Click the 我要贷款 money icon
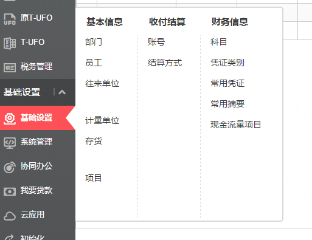Image resolution: width=312 pixels, height=240 pixels. [x=10, y=191]
